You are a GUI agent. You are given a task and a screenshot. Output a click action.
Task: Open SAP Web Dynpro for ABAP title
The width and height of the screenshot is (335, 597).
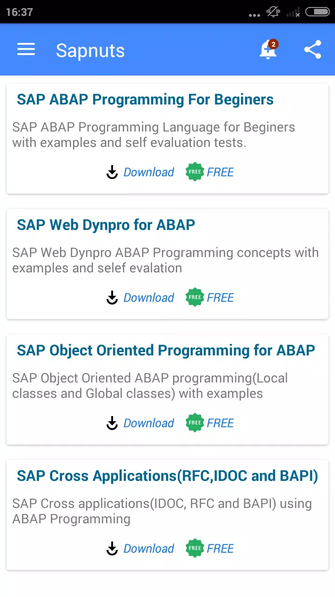[x=106, y=225]
